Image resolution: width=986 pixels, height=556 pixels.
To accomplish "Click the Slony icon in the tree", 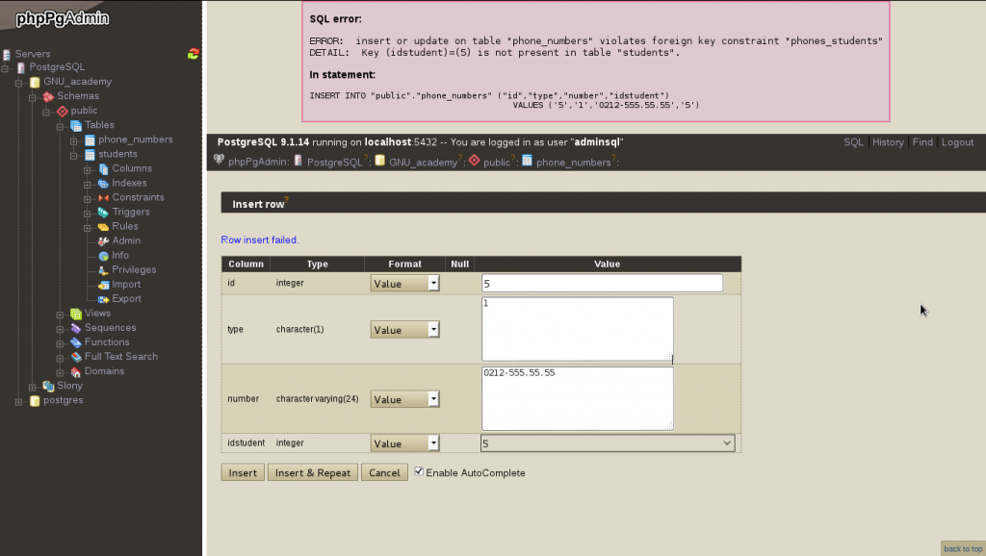I will (x=48, y=386).
